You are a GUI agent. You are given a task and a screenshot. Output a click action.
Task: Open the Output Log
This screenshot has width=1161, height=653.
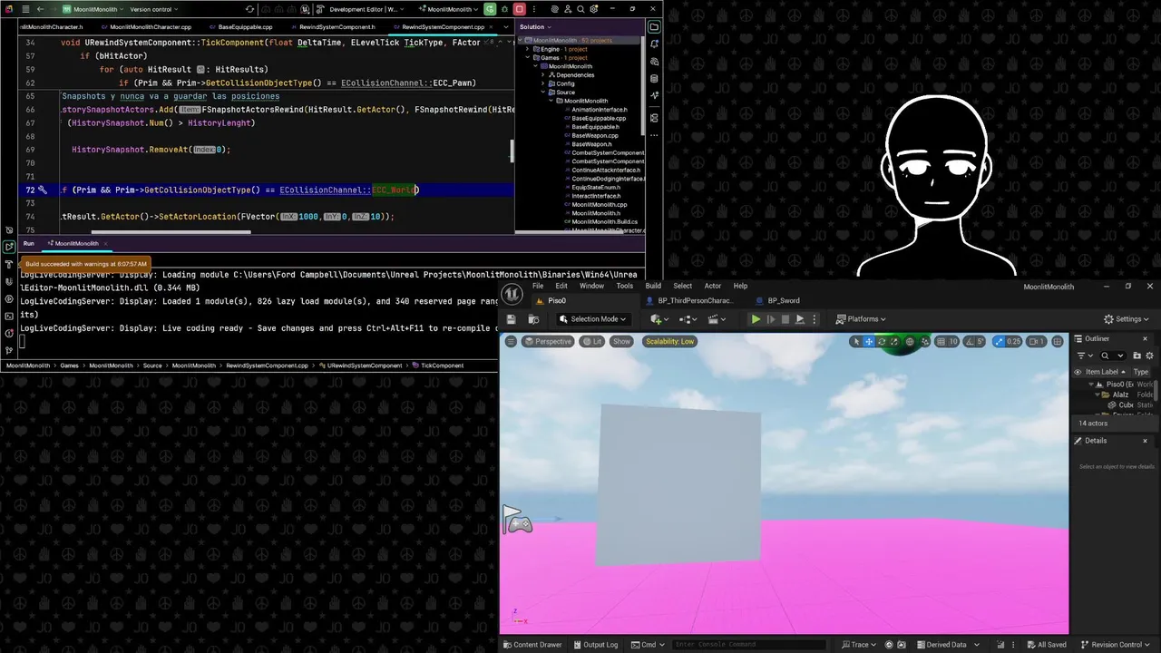(x=595, y=645)
